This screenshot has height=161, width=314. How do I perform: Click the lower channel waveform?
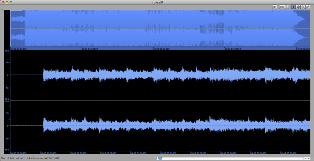[174, 125]
